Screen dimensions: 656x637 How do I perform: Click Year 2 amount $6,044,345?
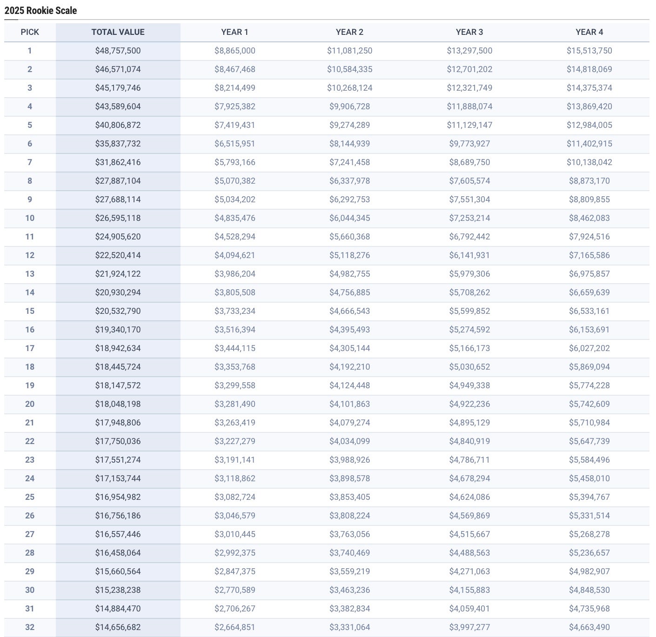(x=349, y=218)
